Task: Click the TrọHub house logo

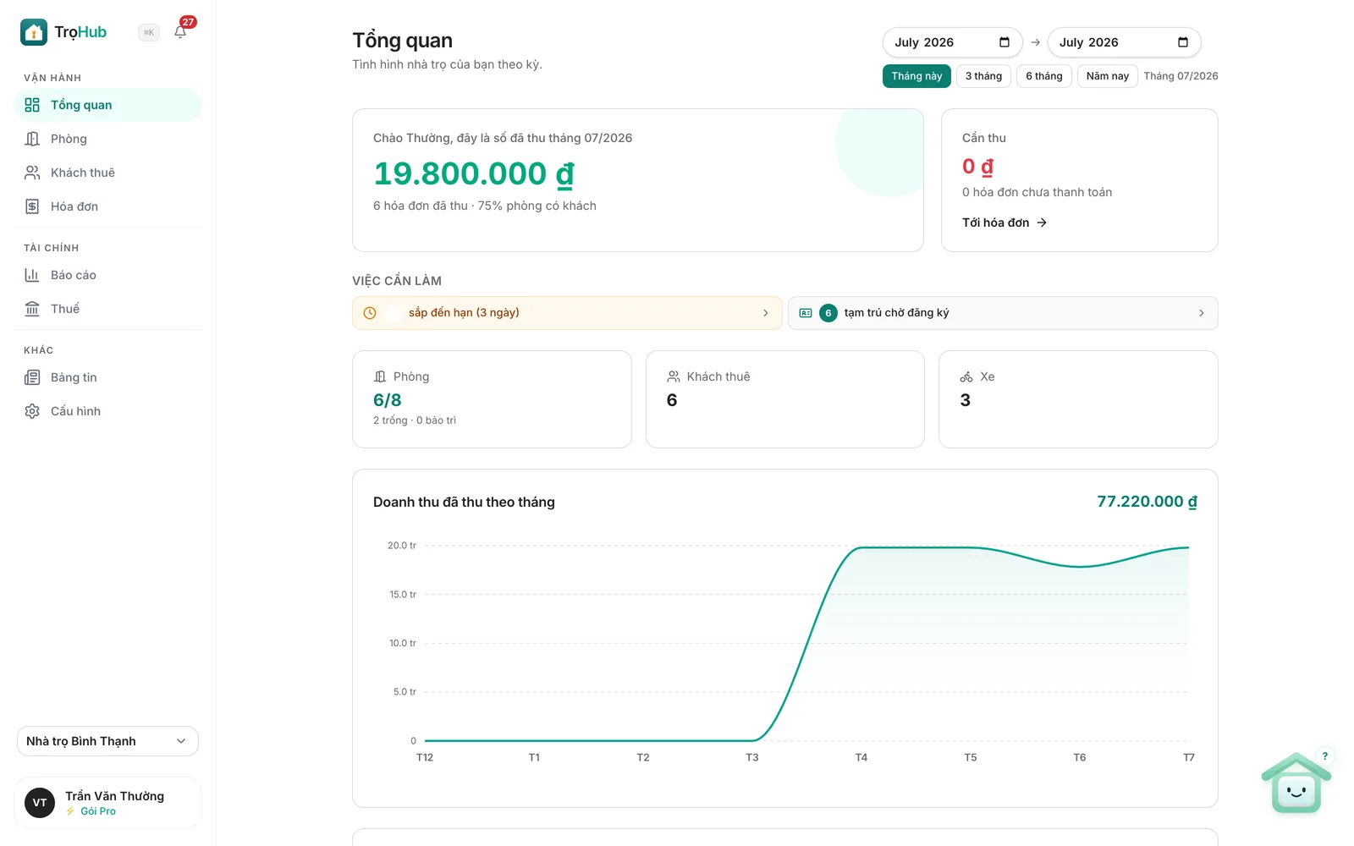Action: (34, 32)
